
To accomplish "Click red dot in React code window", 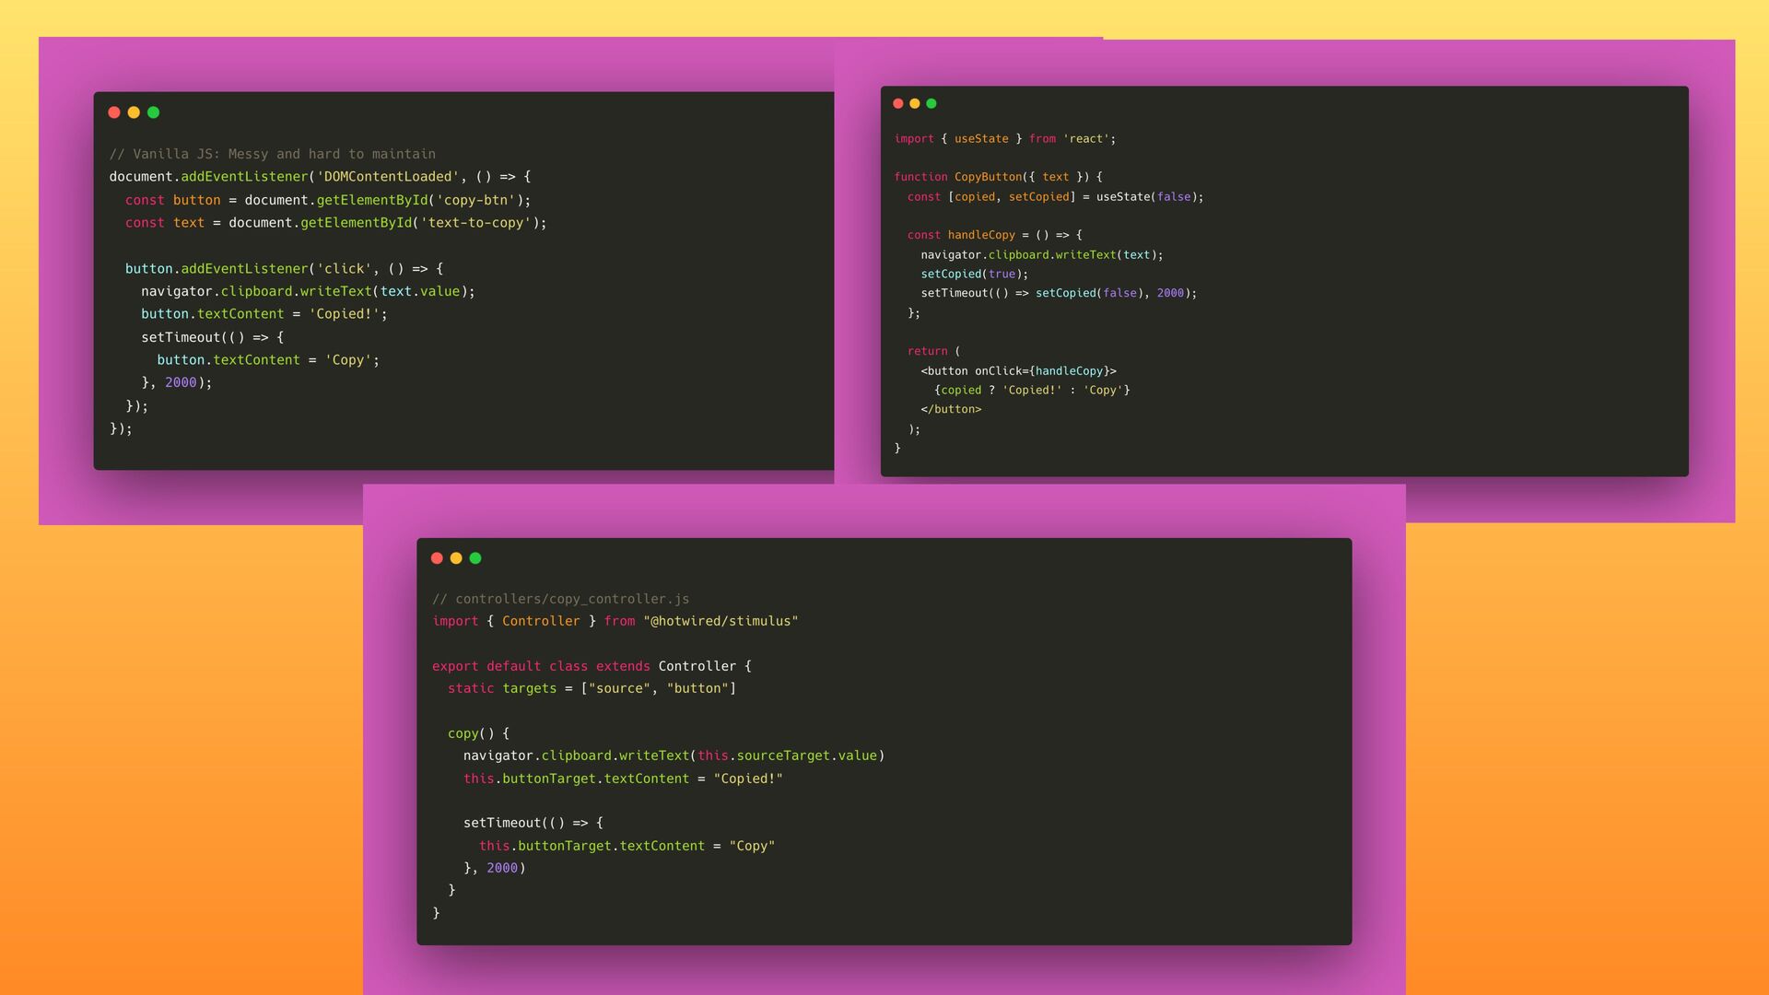I will 898,104.
